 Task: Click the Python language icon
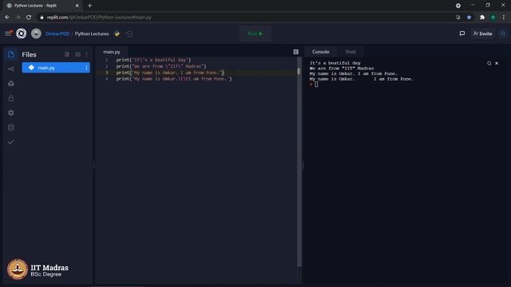coord(117,33)
